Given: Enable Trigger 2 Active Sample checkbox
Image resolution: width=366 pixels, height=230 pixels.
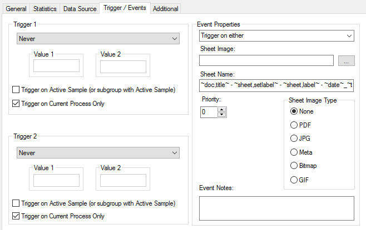Looking at the screenshot, I should pyautogui.click(x=16, y=203).
